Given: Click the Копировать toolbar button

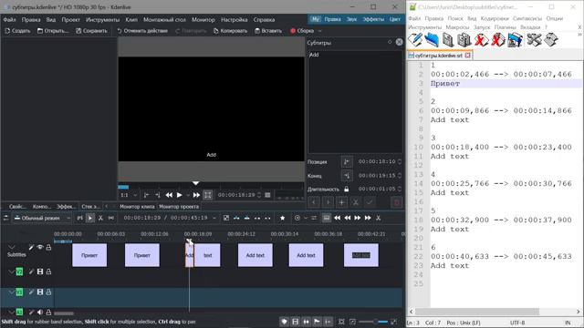Looking at the screenshot, I should pos(230,31).
